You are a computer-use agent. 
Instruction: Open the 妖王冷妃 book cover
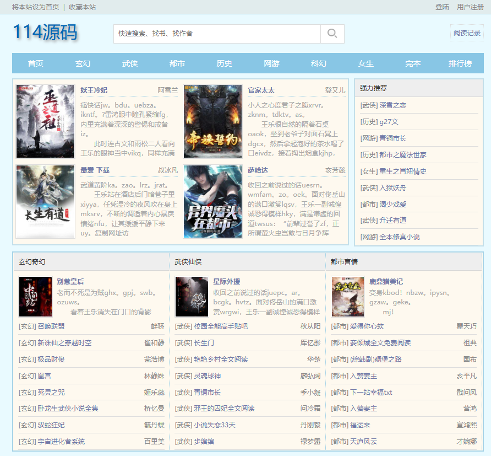pos(45,121)
